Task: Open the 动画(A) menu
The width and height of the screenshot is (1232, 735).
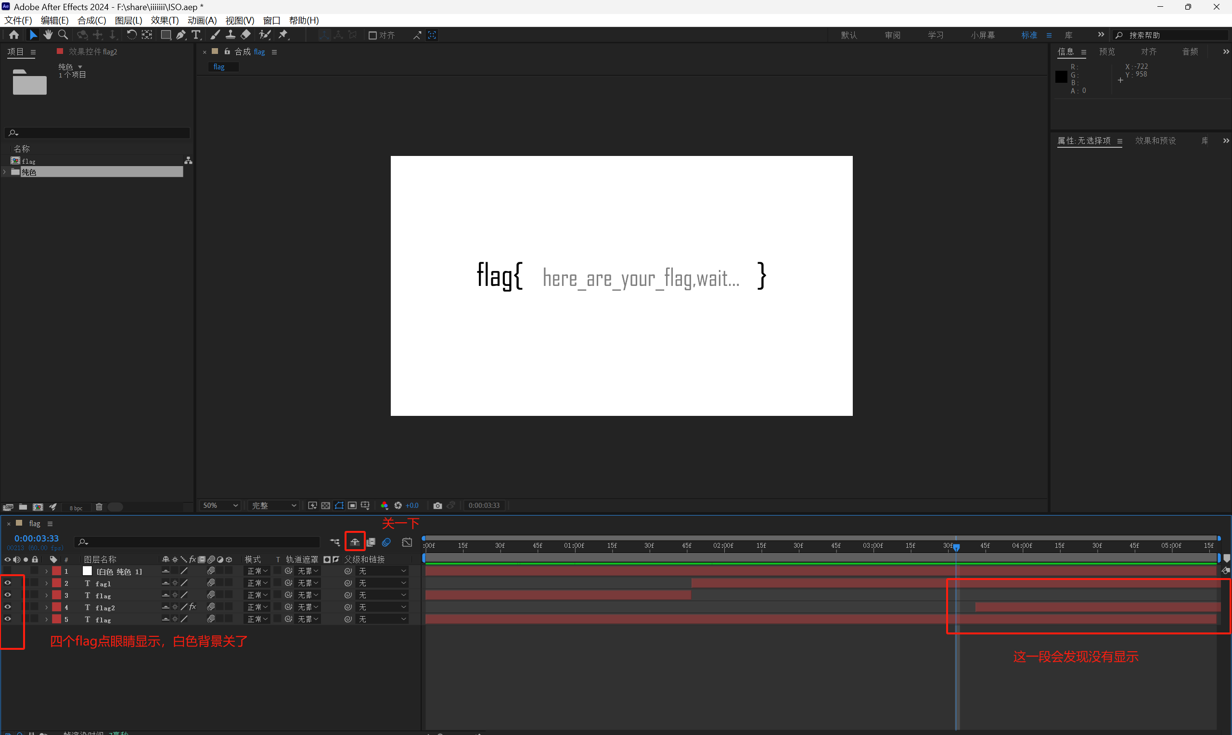Action: click(202, 20)
